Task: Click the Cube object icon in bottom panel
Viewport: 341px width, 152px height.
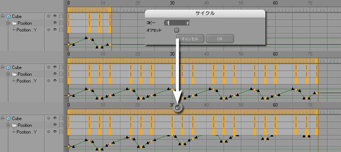Action: tap(9, 118)
